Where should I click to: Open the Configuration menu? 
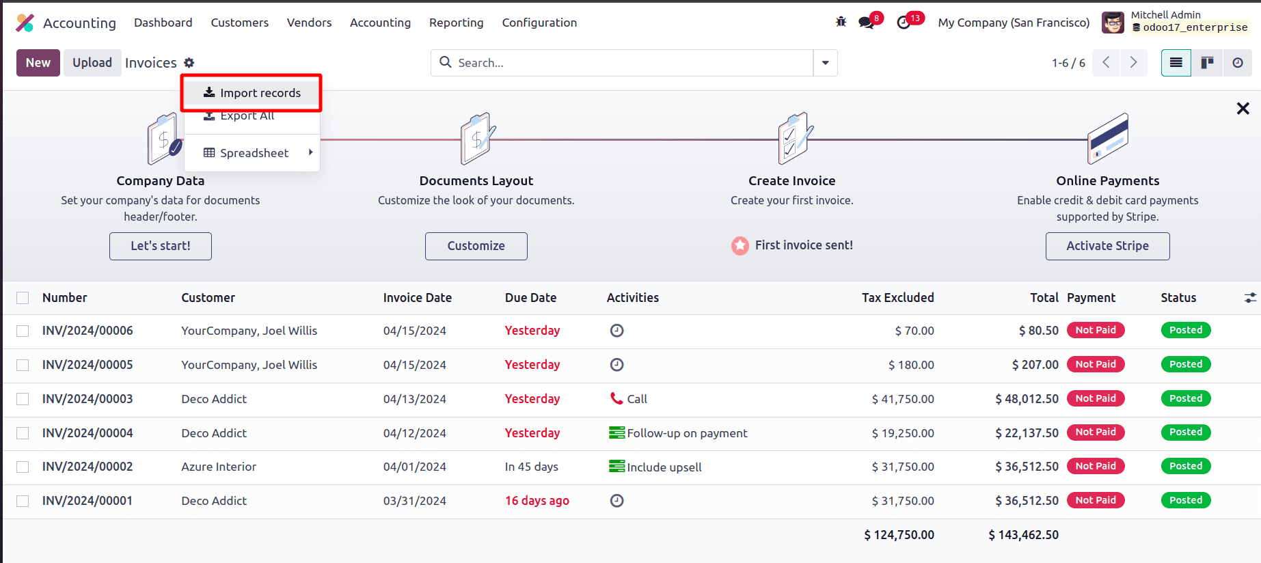coord(539,23)
